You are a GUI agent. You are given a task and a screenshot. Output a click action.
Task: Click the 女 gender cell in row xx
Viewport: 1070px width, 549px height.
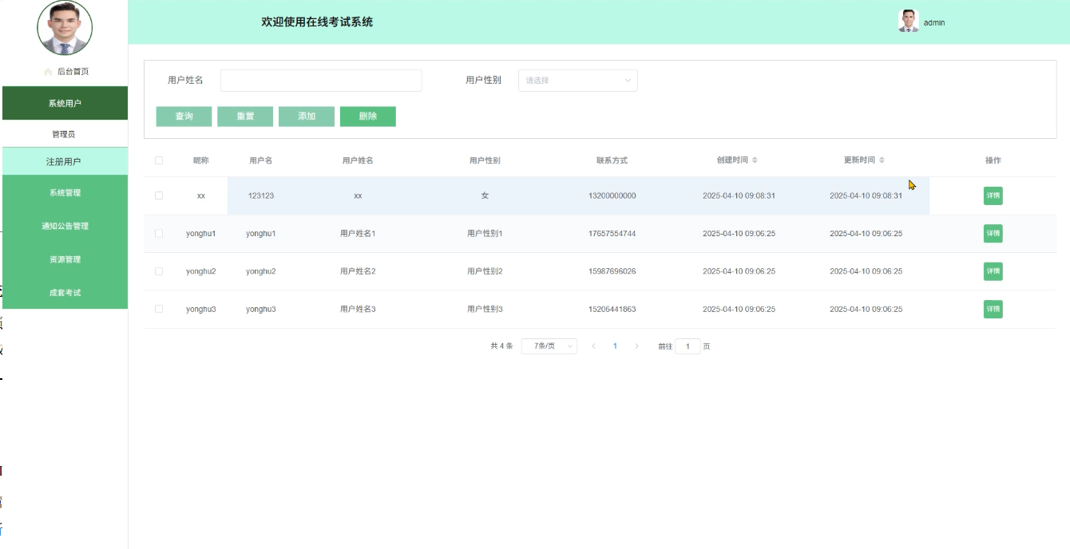click(485, 196)
